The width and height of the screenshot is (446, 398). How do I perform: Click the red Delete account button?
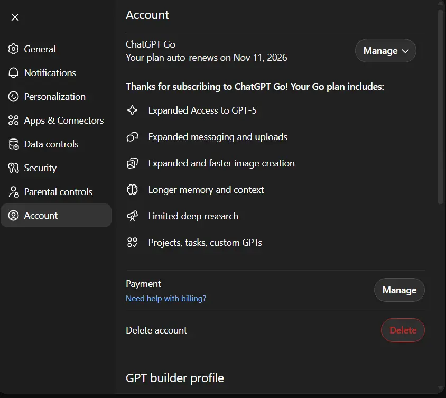click(x=403, y=330)
